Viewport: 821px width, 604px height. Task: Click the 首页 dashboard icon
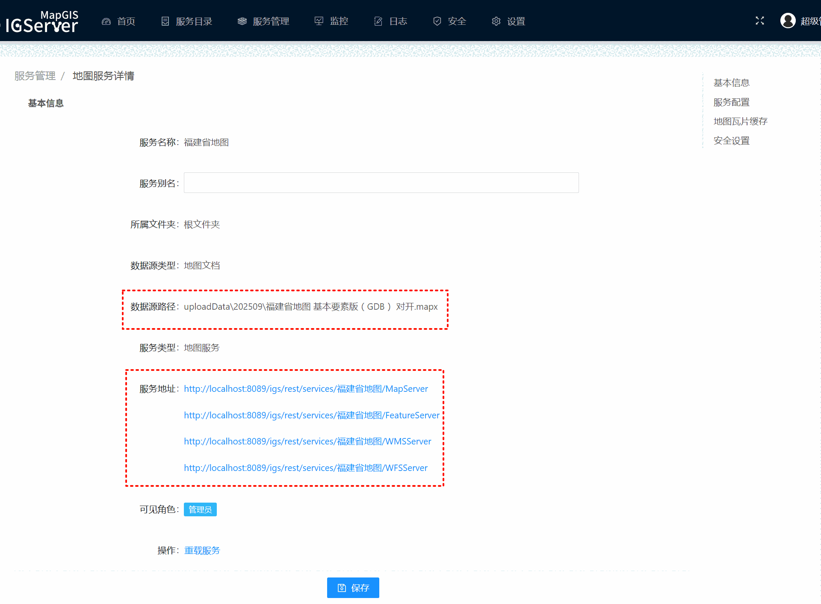(x=106, y=21)
